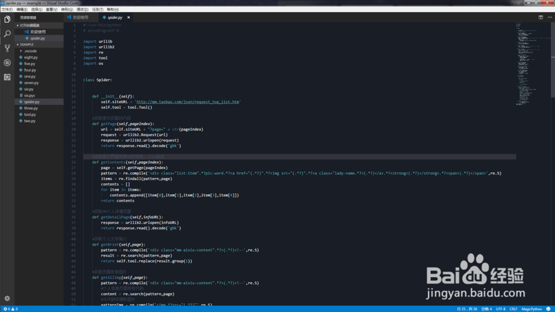Click the taobao request_top_list URL link
This screenshot has height=312, width=555.
pos(188,102)
